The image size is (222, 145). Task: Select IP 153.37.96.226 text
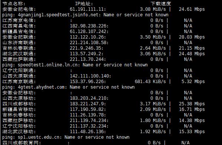coord(87,82)
